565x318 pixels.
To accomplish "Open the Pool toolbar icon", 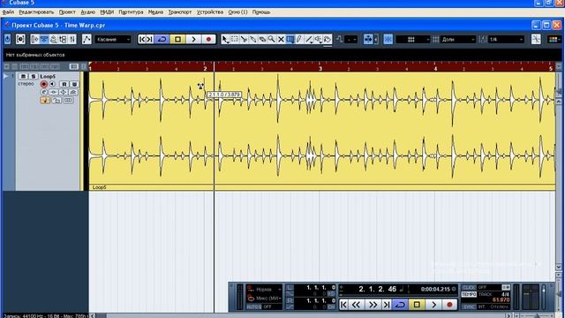I will [x=63, y=39].
